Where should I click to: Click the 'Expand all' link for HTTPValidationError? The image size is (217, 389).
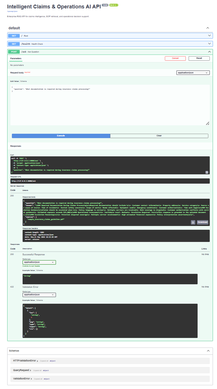click(44, 361)
